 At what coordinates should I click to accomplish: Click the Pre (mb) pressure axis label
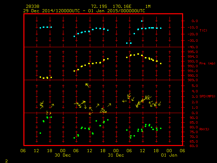207,64
